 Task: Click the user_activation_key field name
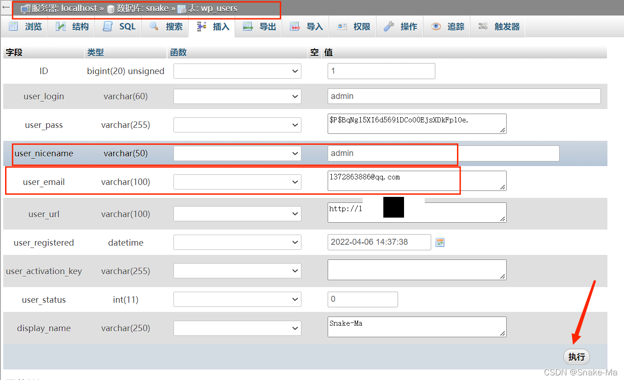(44, 271)
